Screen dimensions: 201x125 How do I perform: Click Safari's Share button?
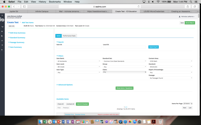coord(188,6)
